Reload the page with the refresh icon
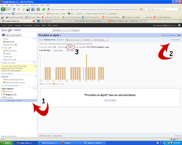 14,9
